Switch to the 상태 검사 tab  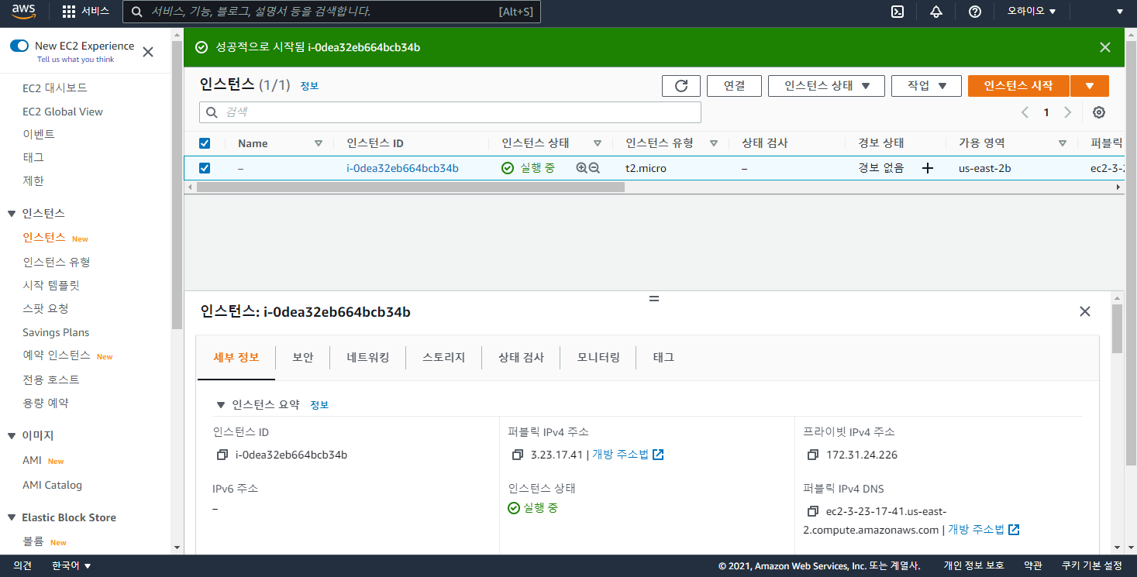pyautogui.click(x=521, y=358)
